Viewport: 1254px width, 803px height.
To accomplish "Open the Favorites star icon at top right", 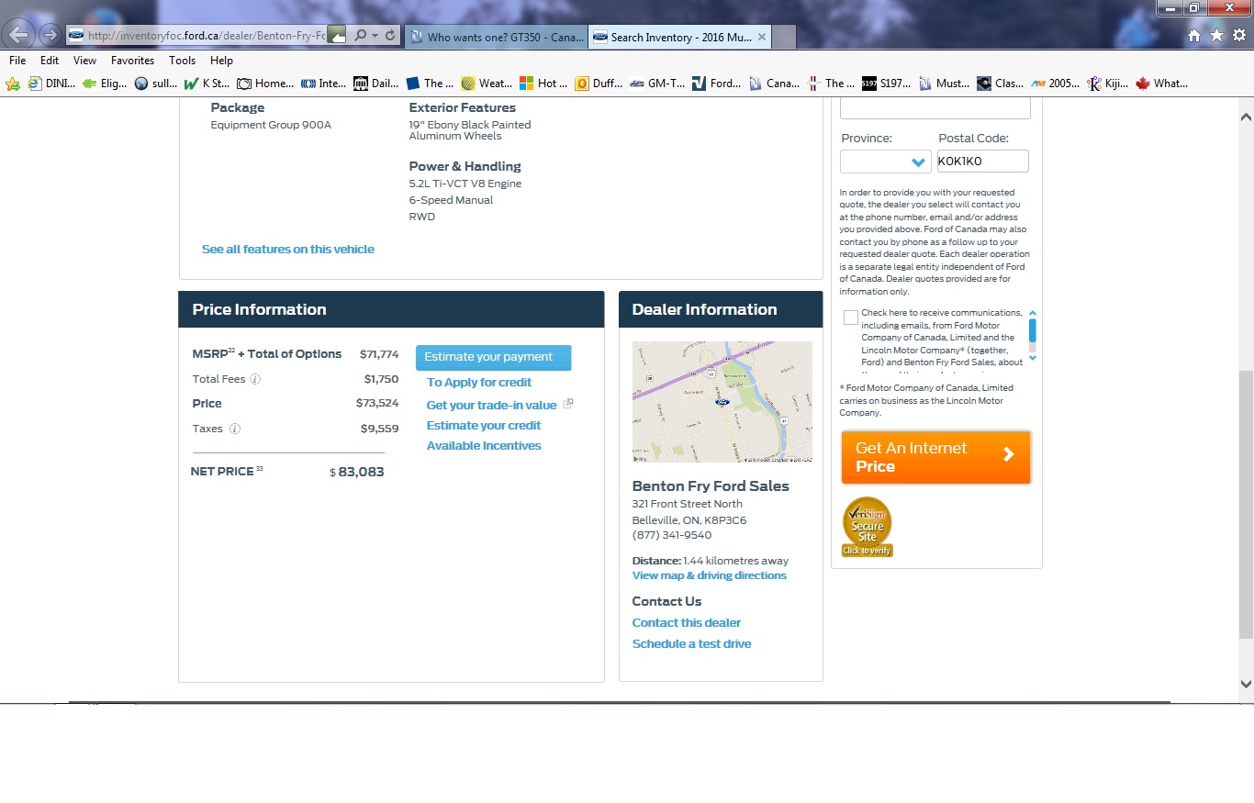I will 1216,36.
